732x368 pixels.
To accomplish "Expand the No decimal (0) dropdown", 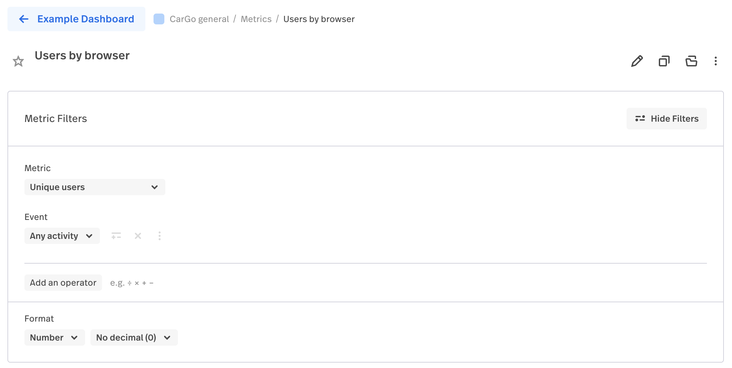I will (x=134, y=338).
